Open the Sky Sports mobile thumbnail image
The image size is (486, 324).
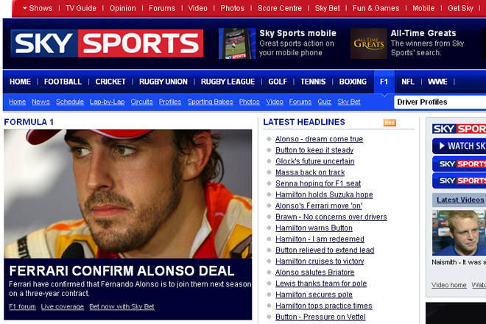click(x=237, y=43)
